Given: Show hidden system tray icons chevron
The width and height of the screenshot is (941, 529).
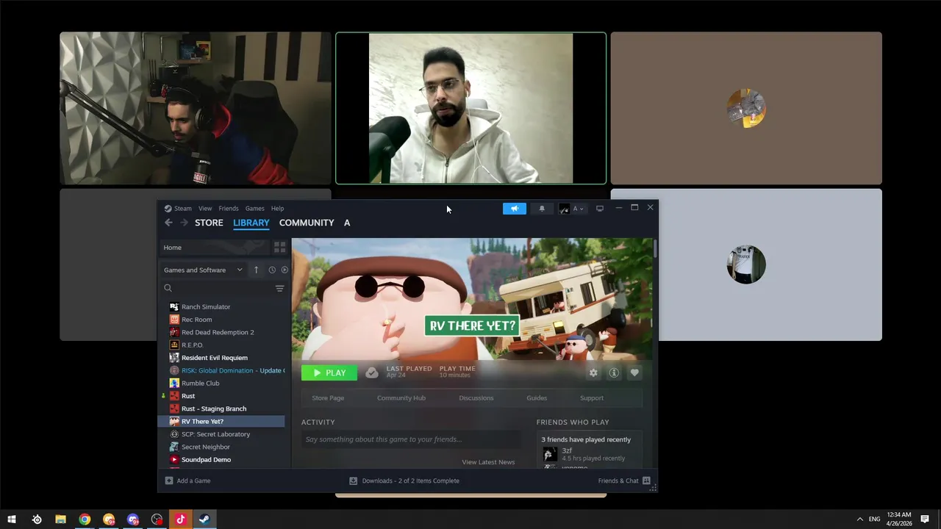Looking at the screenshot, I should point(859,519).
